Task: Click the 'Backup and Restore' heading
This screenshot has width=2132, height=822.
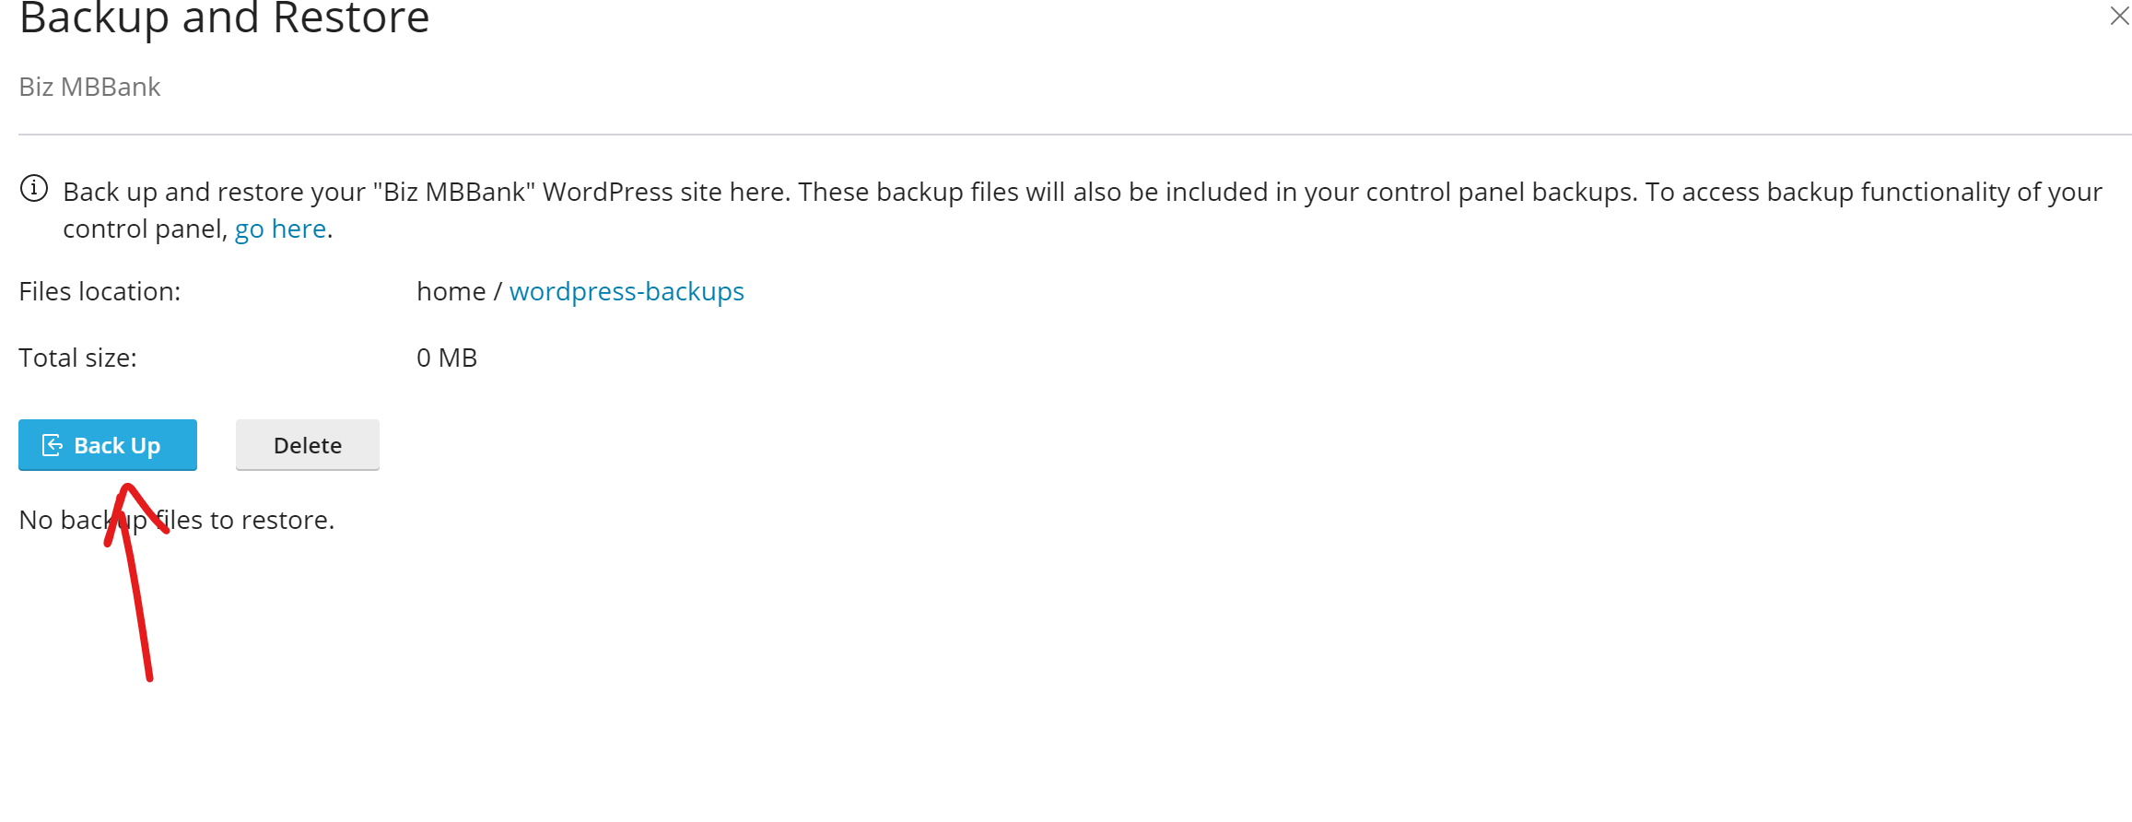Action: (x=224, y=18)
